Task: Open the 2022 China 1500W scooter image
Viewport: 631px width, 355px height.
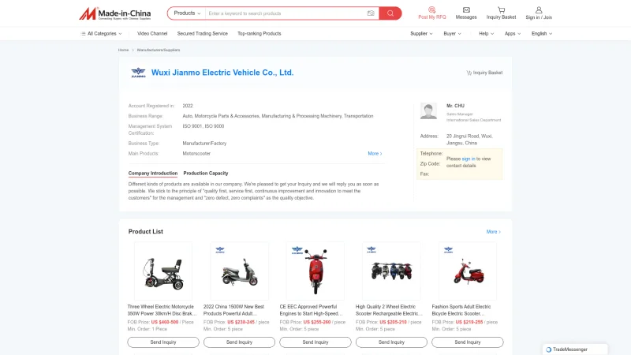Action: click(240, 271)
